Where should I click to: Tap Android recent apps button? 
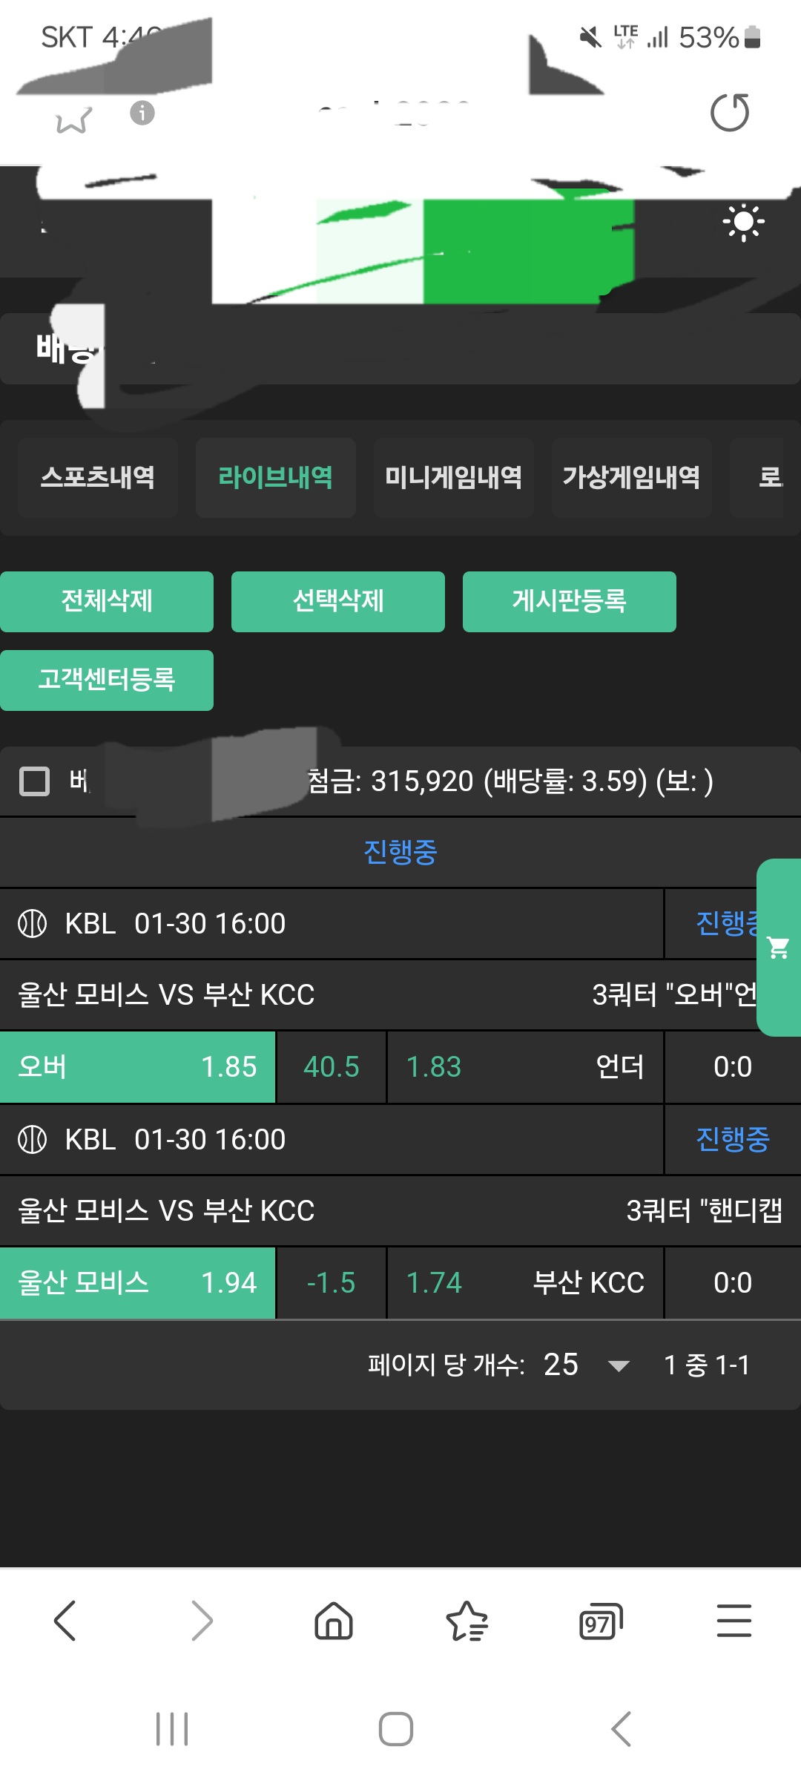click(172, 1729)
